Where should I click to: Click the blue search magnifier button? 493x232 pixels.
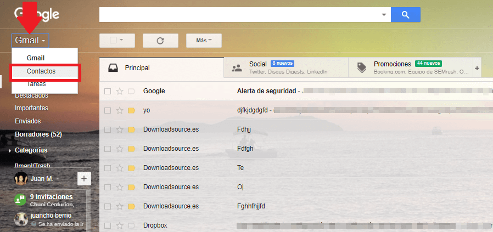(405, 14)
